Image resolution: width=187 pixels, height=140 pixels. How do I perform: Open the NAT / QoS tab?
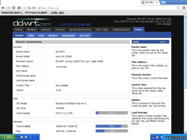click(x=102, y=30)
